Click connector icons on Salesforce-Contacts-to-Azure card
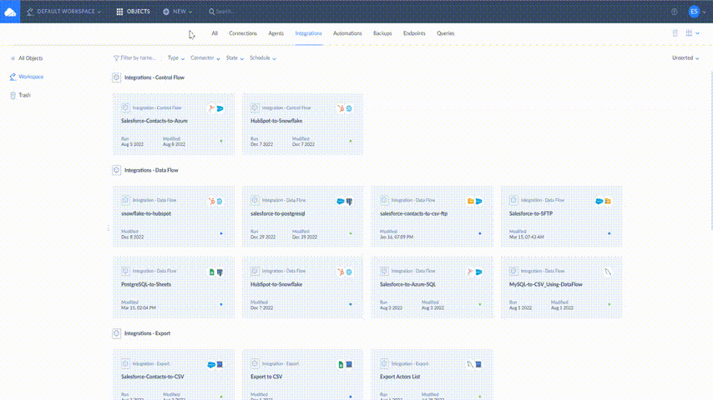The height and width of the screenshot is (400, 713). click(x=216, y=108)
